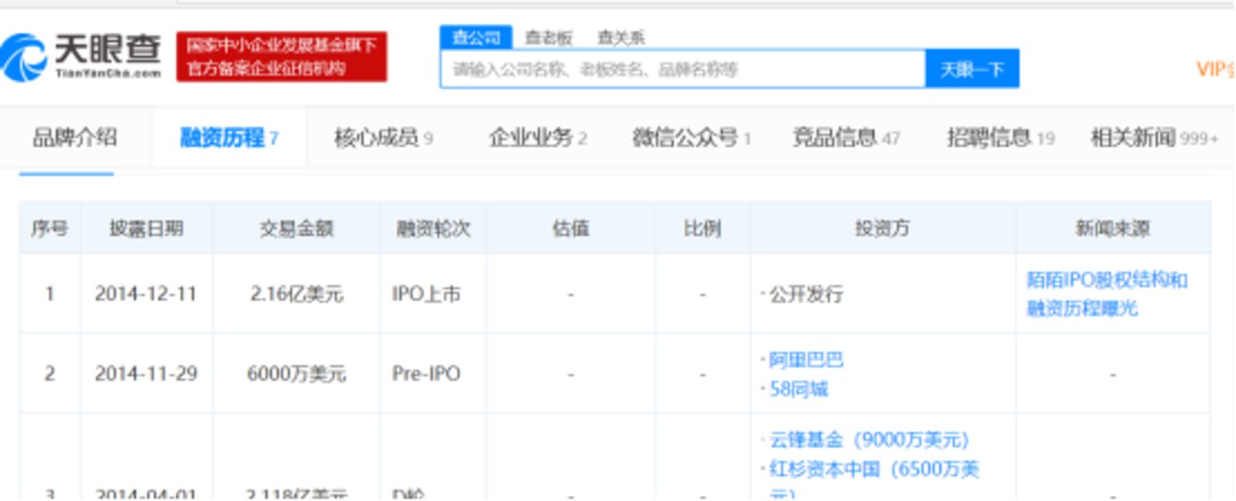Switch to the 品牌介绍 tab
This screenshot has height=501, width=1236.
75,138
